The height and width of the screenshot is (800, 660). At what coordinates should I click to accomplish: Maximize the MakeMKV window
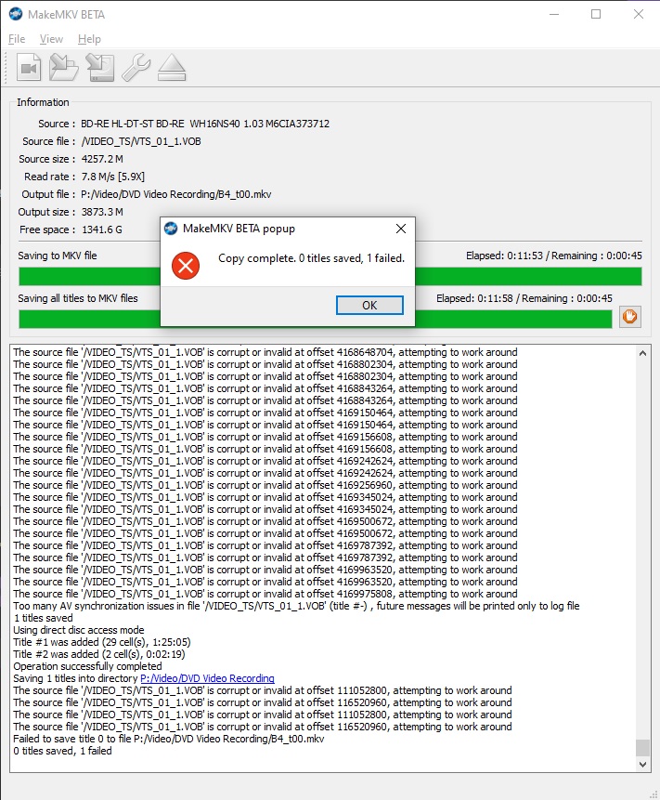tap(596, 14)
